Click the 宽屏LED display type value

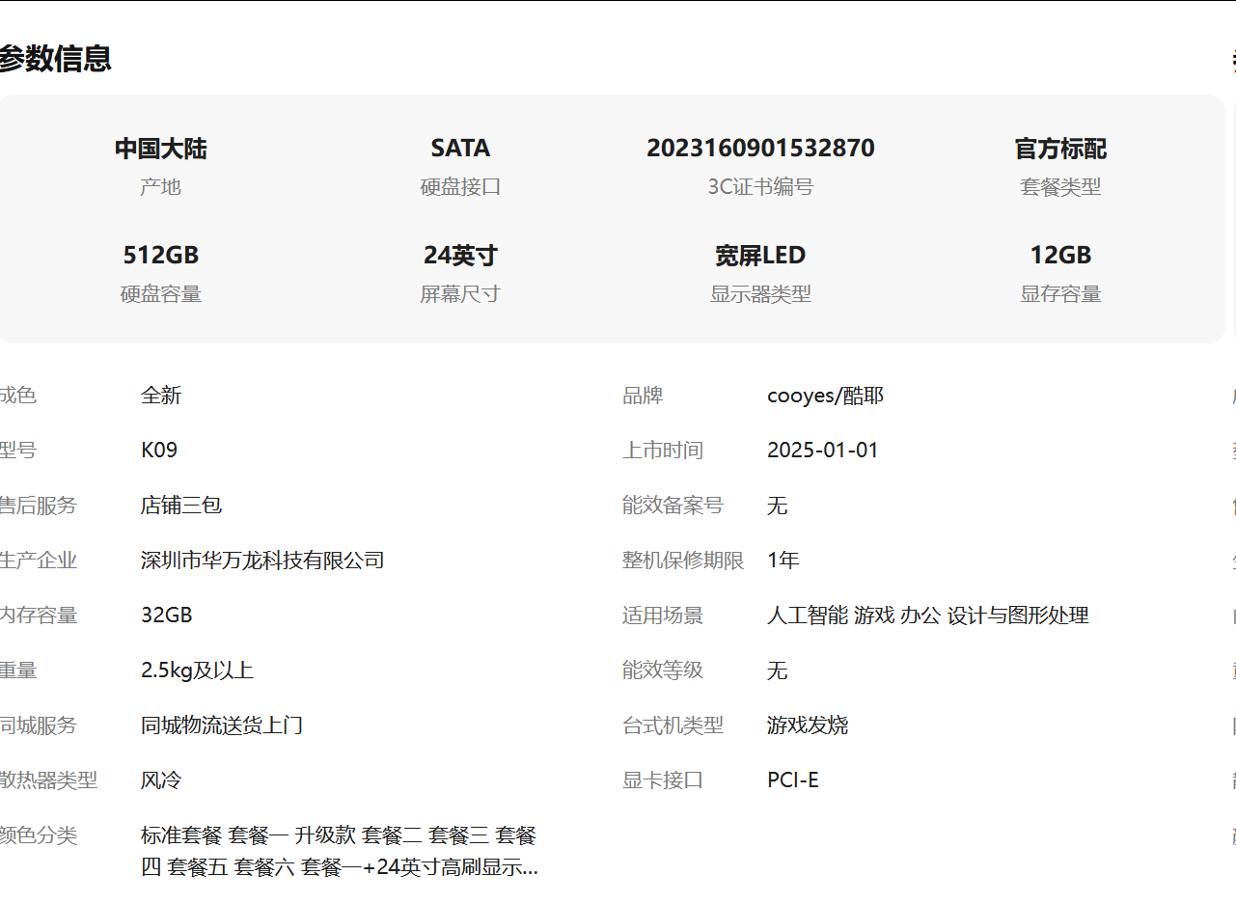click(760, 256)
